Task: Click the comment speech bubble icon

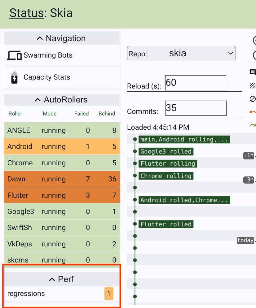Action: [x=253, y=72]
